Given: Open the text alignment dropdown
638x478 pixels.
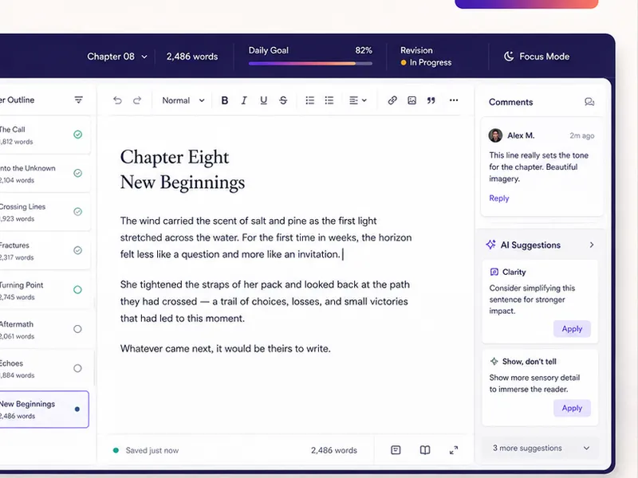Looking at the screenshot, I should pos(358,100).
